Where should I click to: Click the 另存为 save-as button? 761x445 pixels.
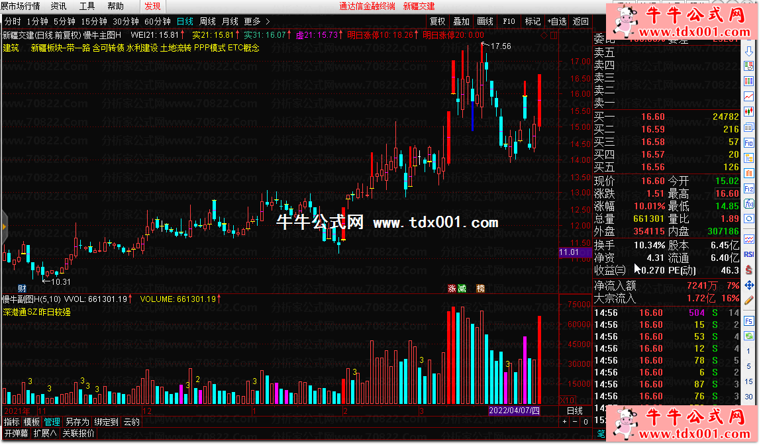click(x=77, y=422)
